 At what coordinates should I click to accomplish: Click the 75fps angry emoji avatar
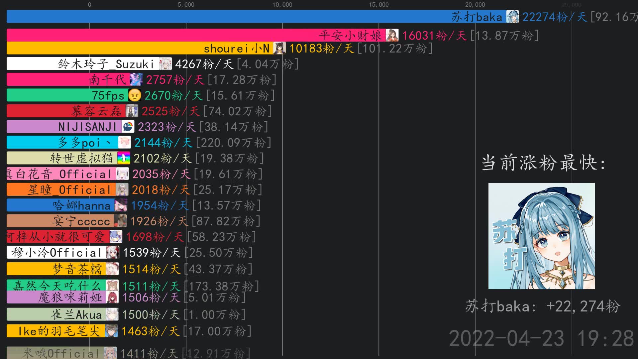[135, 95]
